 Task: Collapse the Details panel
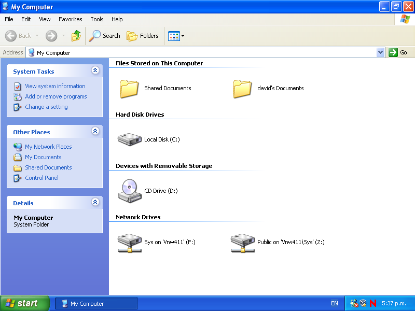95,202
